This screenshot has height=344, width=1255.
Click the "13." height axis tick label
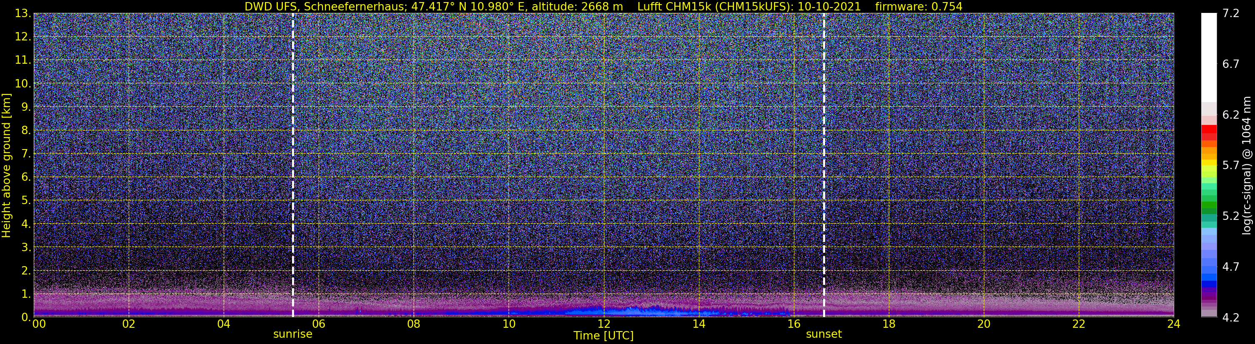tap(22, 14)
